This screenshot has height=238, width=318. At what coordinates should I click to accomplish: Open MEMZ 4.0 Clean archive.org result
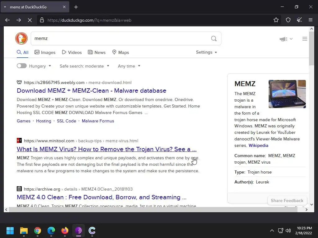[102, 197]
